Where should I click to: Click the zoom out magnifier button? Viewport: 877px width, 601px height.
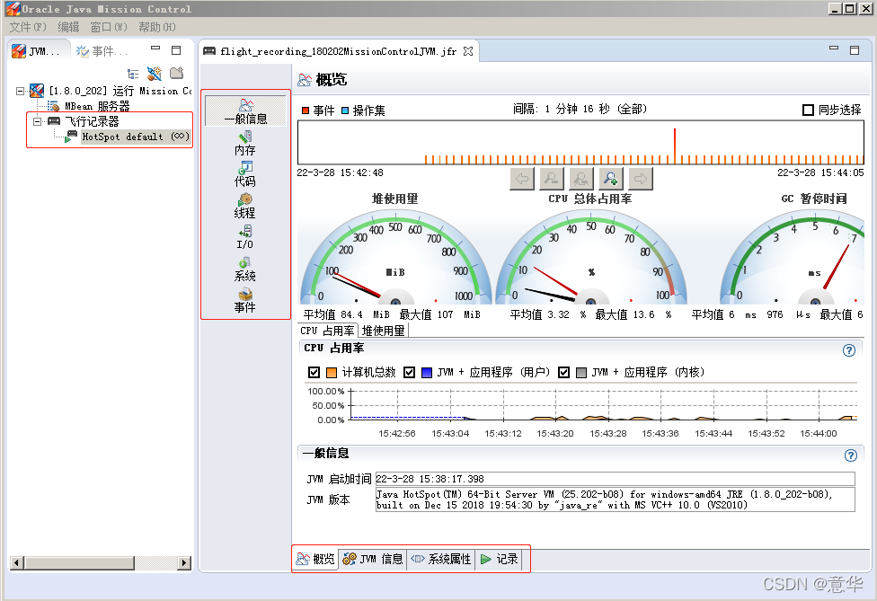pos(552,179)
